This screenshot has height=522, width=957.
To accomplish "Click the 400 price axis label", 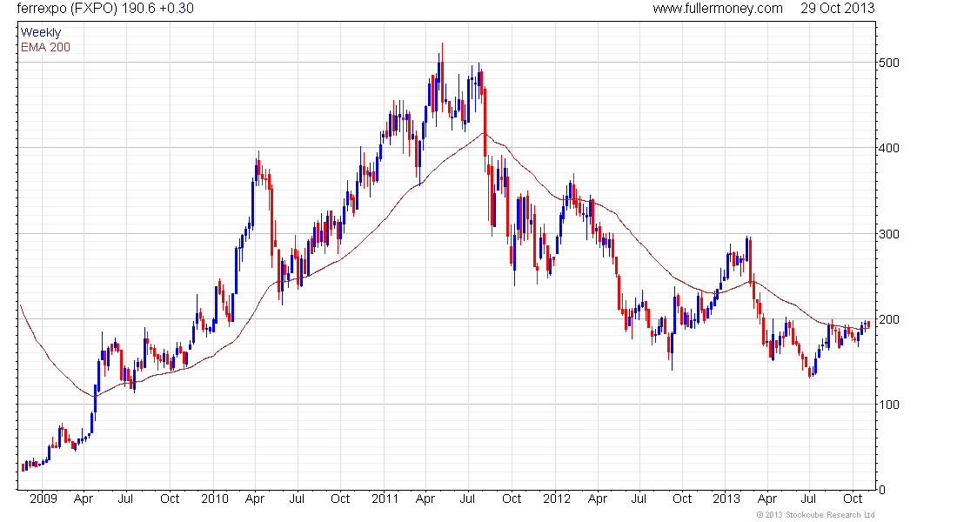I will (888, 149).
